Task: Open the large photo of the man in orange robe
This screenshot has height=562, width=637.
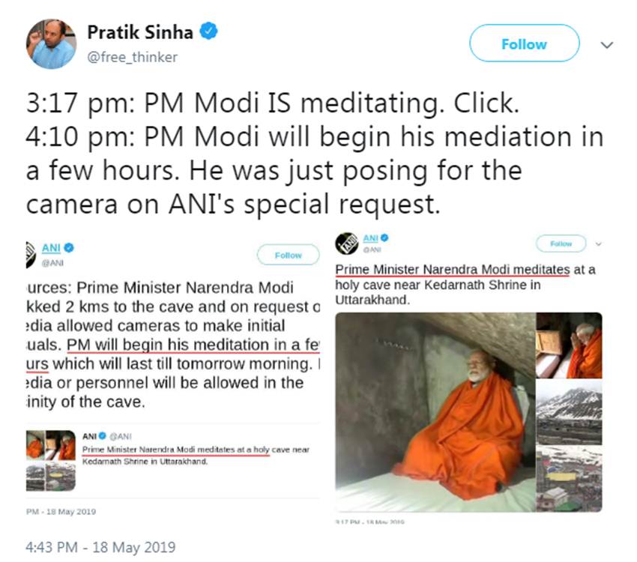Action: pyautogui.click(x=433, y=411)
